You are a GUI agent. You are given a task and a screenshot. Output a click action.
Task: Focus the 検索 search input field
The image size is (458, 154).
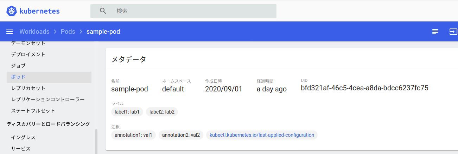tap(193, 11)
